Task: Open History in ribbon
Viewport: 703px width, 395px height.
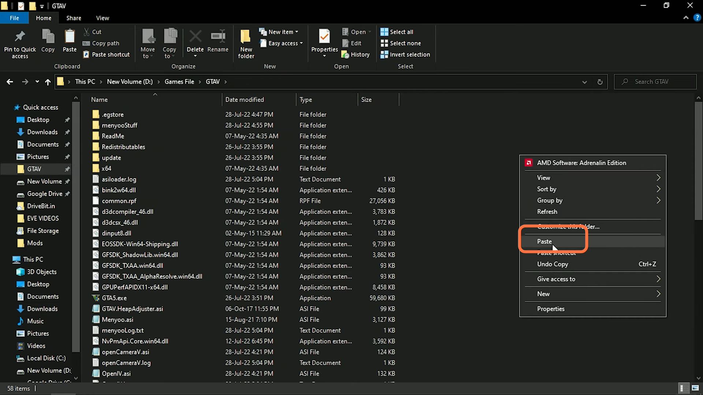Action: pos(356,54)
